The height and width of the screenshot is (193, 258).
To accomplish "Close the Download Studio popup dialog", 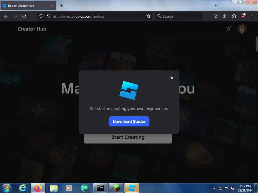I will (172, 78).
